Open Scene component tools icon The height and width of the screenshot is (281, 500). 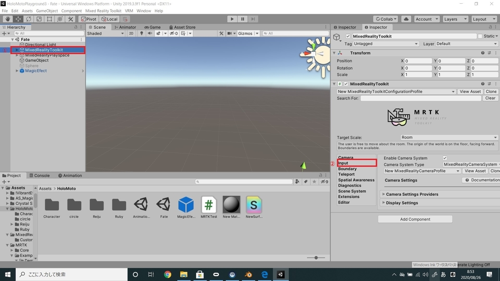point(222,33)
